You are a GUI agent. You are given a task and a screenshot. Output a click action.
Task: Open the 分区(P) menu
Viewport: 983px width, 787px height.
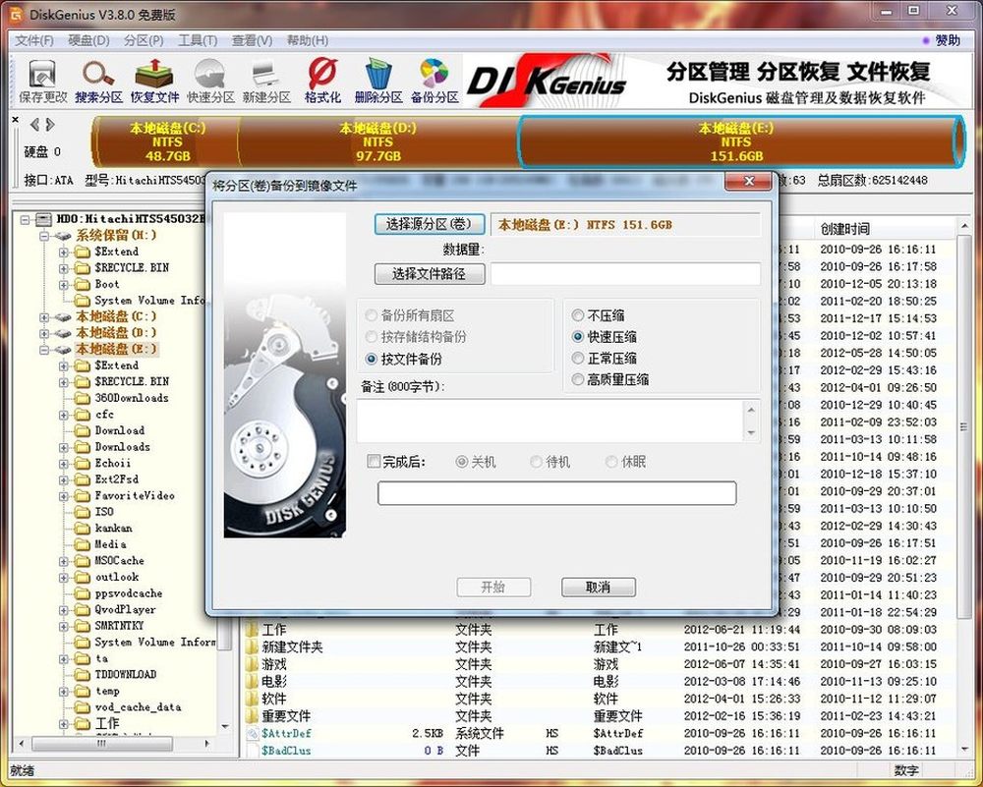coord(144,40)
